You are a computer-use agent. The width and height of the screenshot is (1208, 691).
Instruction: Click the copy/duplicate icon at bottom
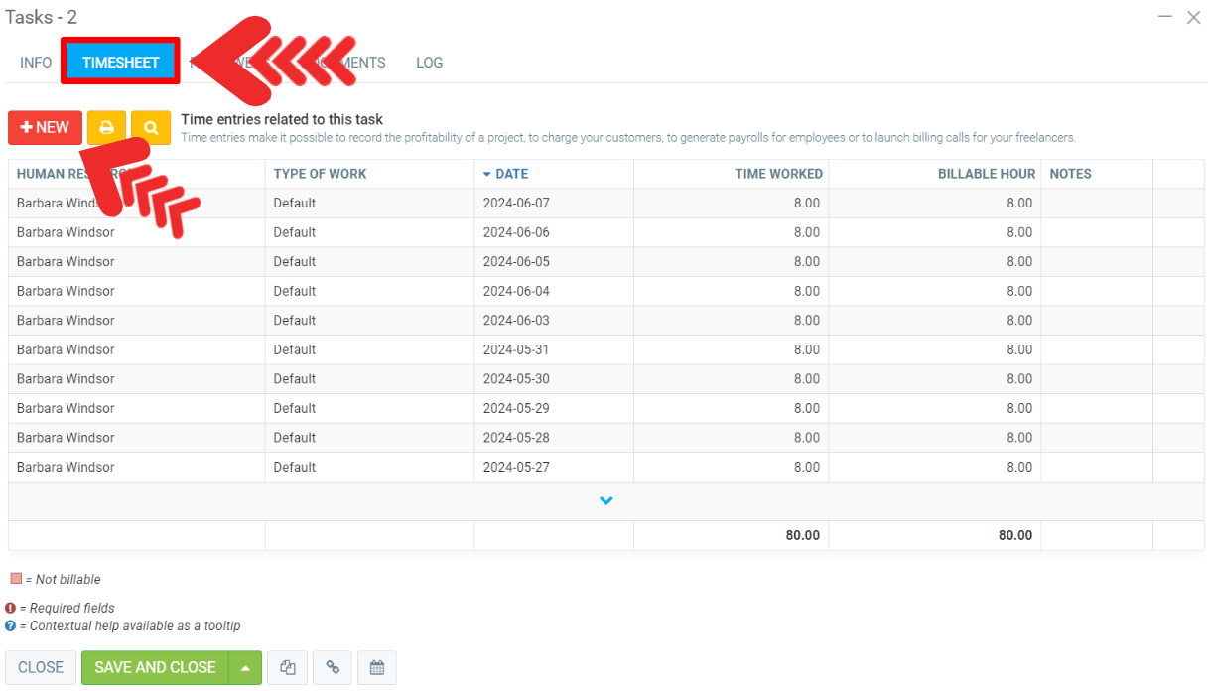(x=288, y=668)
